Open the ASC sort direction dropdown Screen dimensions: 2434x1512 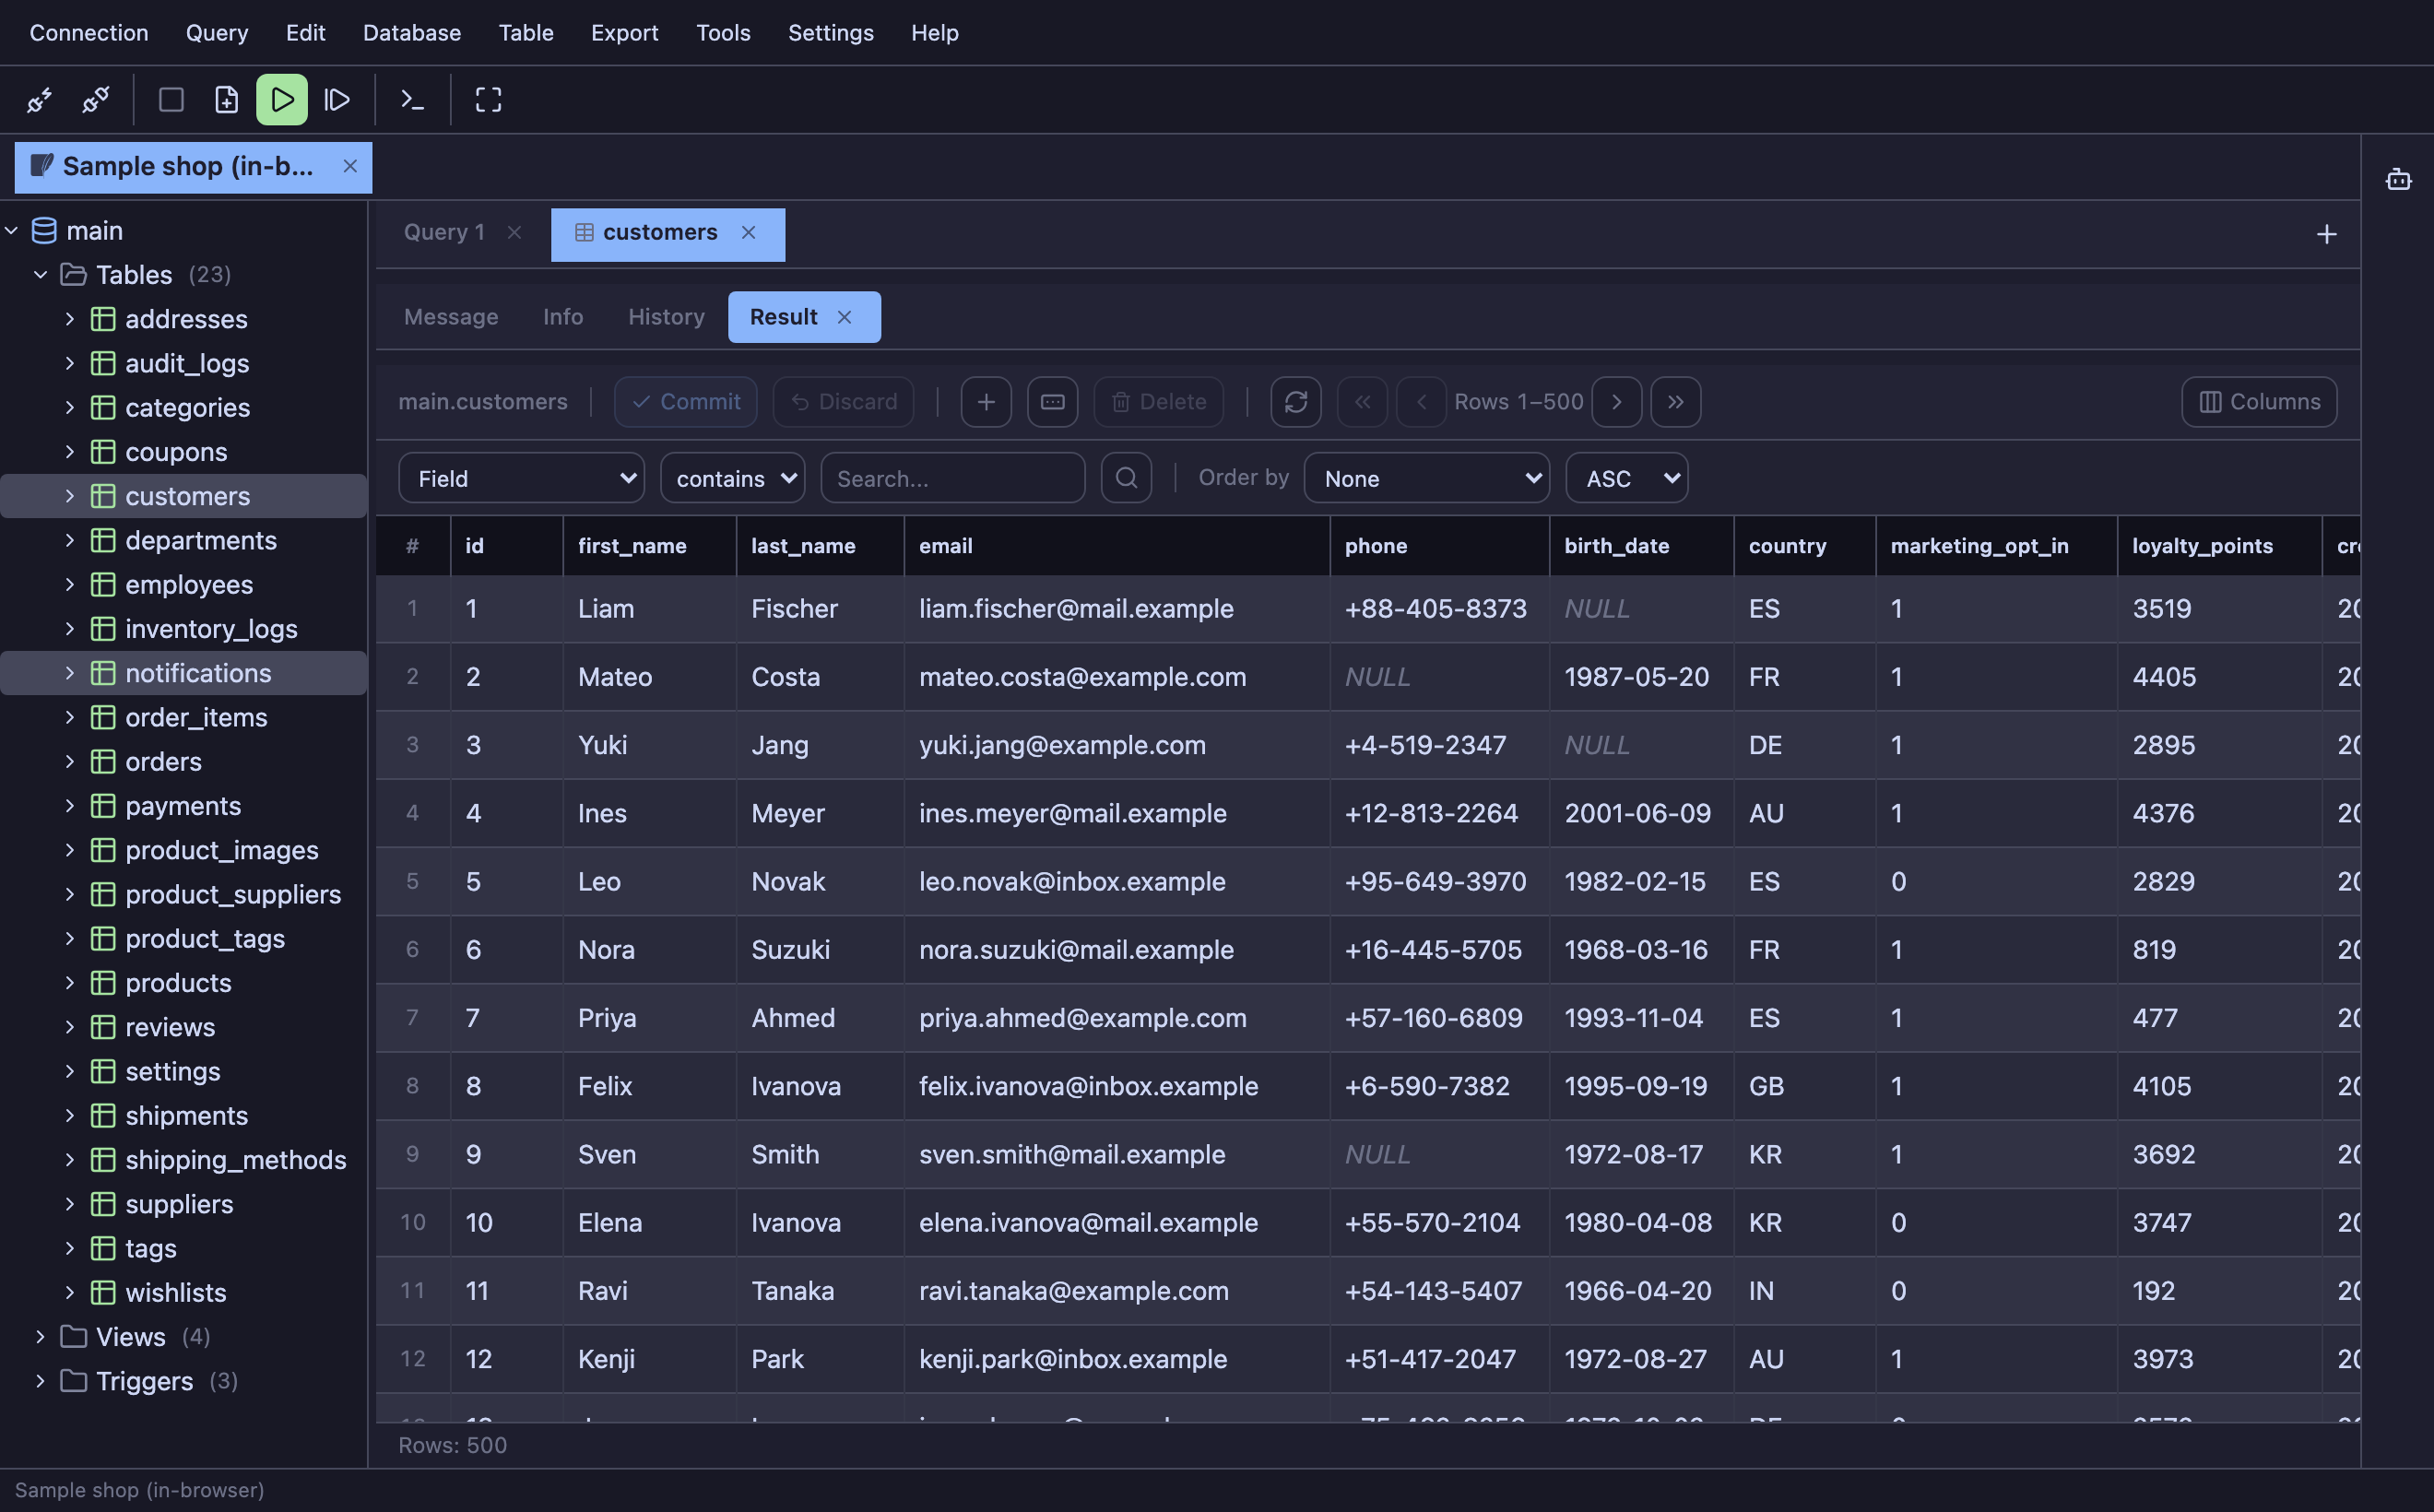click(1626, 478)
